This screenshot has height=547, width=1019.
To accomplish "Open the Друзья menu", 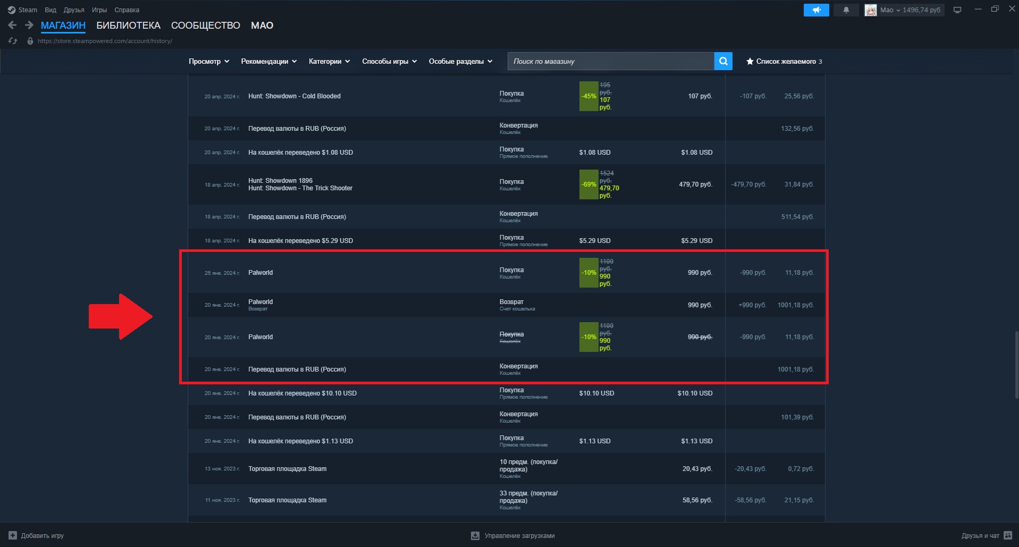I will click(x=74, y=10).
